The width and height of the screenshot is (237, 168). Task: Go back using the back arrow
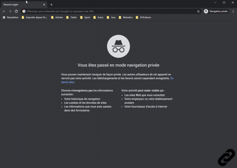(x=4, y=11)
